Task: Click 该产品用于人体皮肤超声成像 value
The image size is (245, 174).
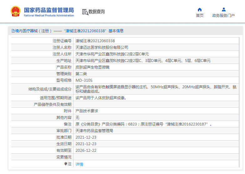Action: (101, 98)
